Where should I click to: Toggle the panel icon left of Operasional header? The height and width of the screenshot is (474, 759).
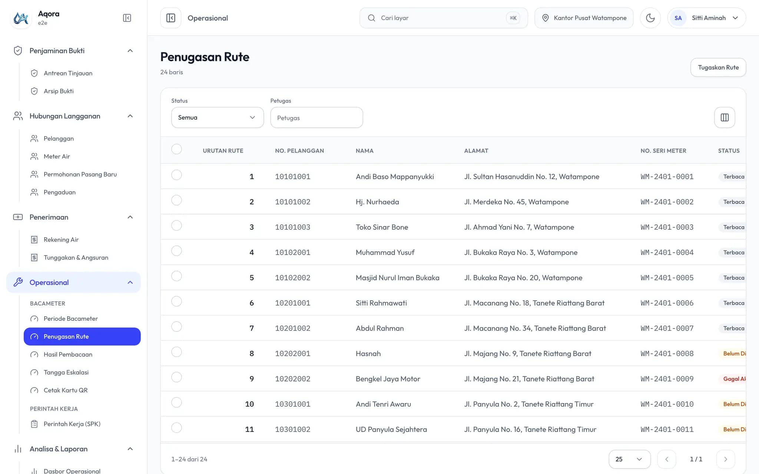tap(171, 18)
